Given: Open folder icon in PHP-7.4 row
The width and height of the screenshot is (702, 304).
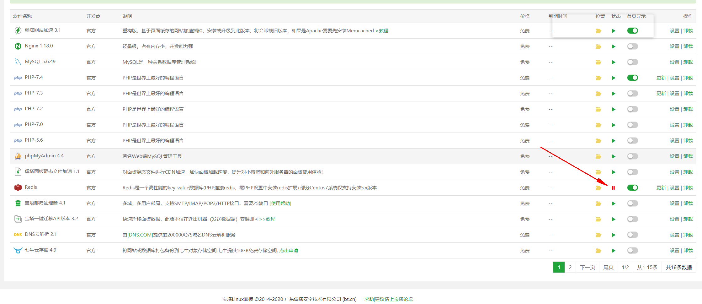Looking at the screenshot, I should tap(598, 78).
